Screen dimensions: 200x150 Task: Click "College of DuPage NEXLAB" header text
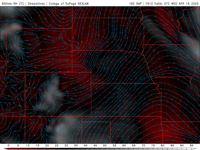pyautogui.click(x=68, y=3)
